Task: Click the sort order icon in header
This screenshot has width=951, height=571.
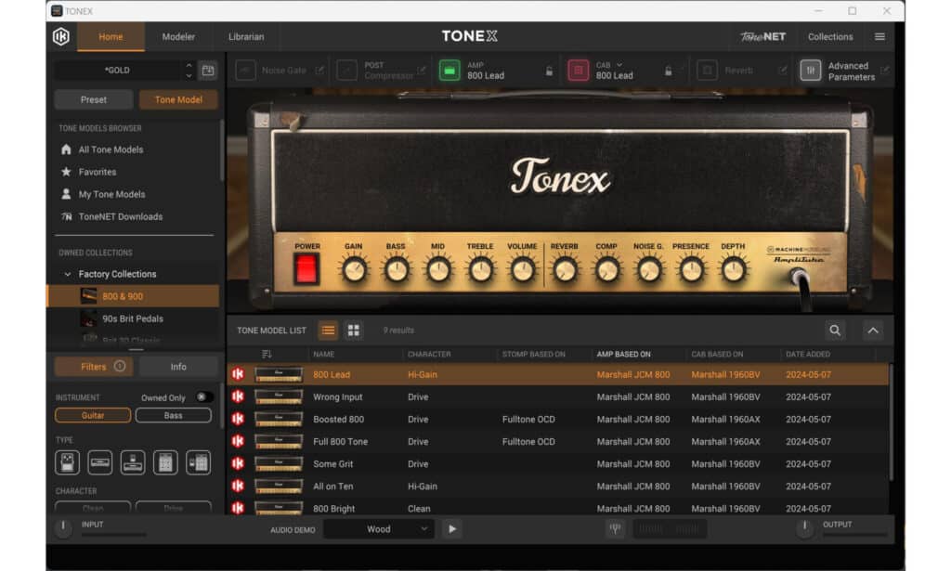Action: point(267,354)
